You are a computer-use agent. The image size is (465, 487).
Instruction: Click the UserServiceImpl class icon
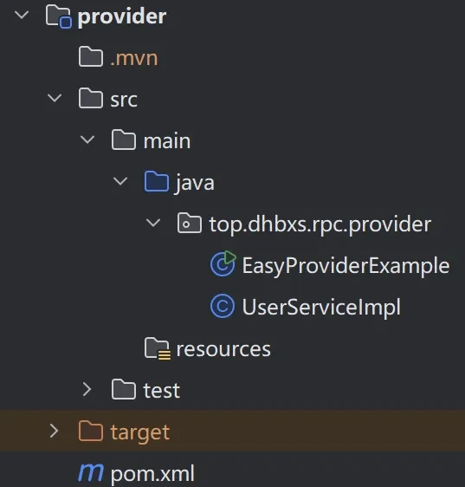223,306
